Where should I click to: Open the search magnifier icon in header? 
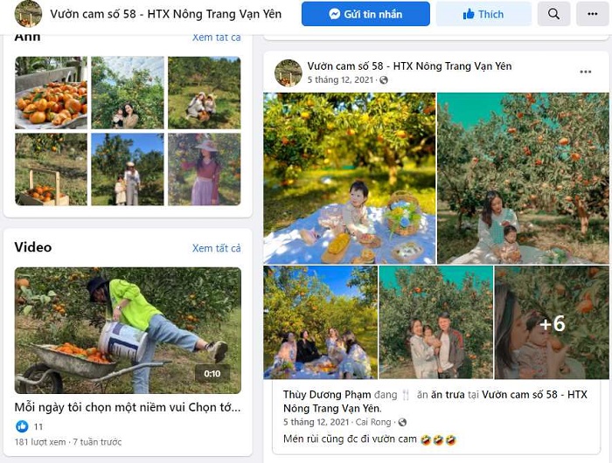coord(553,14)
